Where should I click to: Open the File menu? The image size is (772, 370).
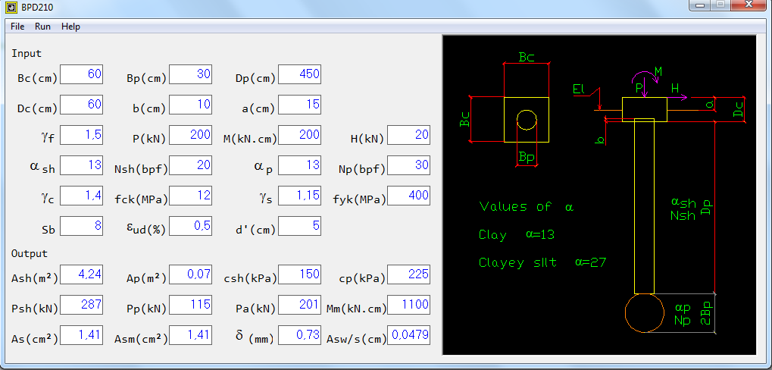tap(17, 27)
